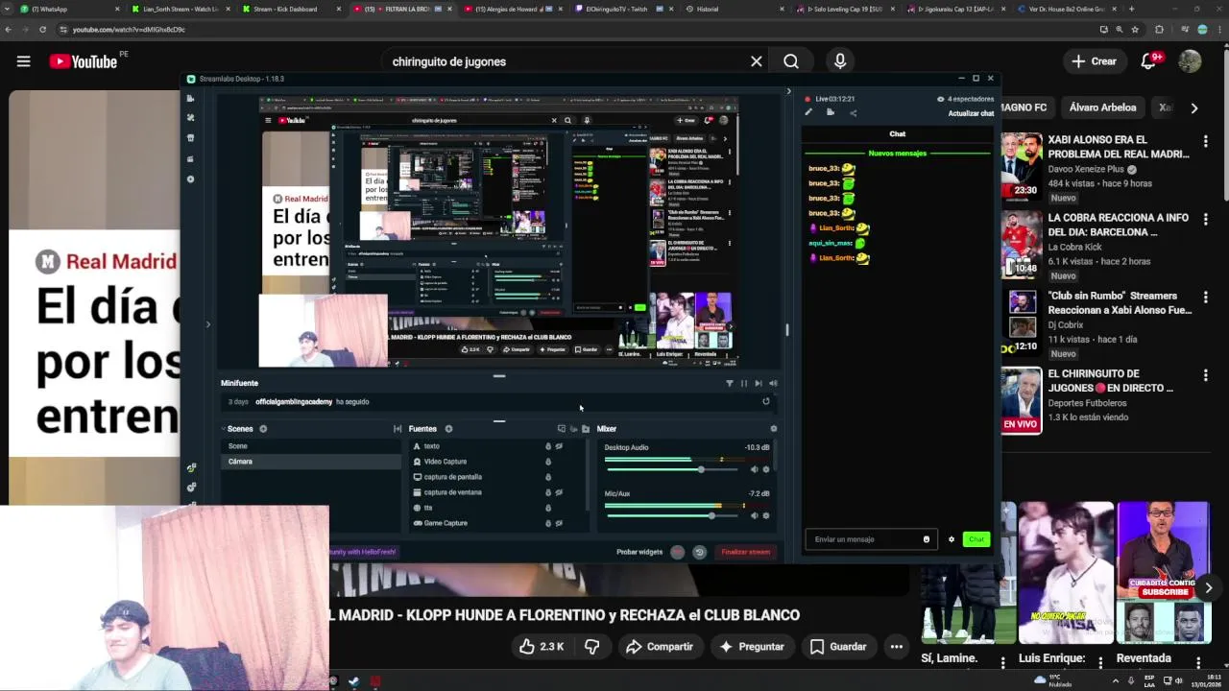The image size is (1229, 691).
Task: Select the Cámara scene
Action: [x=310, y=462]
